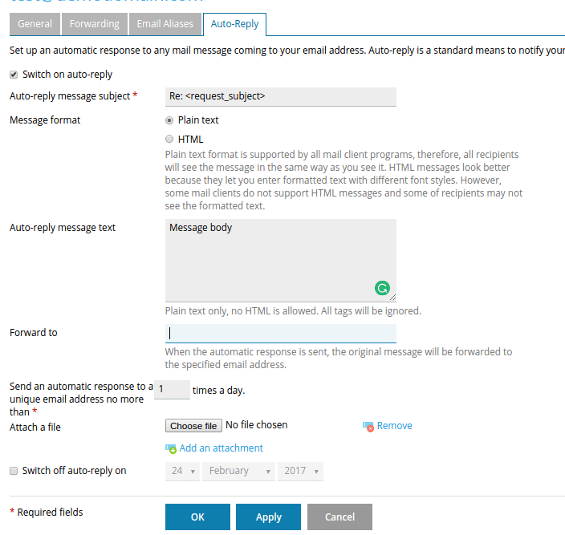565x535 pixels.
Task: Open the month dropdown showing February
Action: (x=238, y=472)
